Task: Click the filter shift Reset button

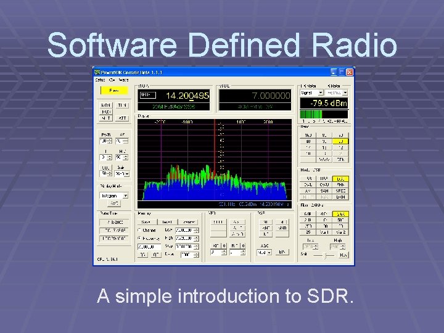Action: click(343, 255)
